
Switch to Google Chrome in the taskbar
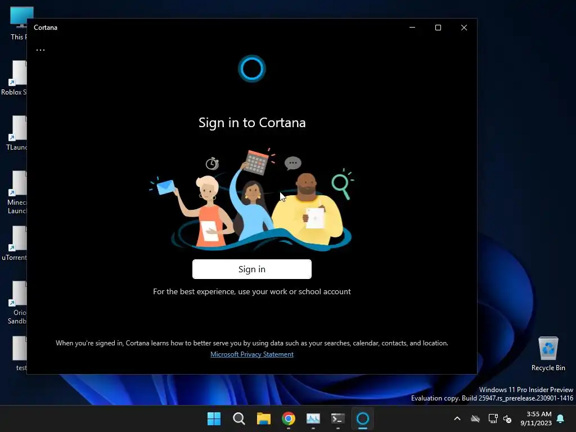click(289, 418)
